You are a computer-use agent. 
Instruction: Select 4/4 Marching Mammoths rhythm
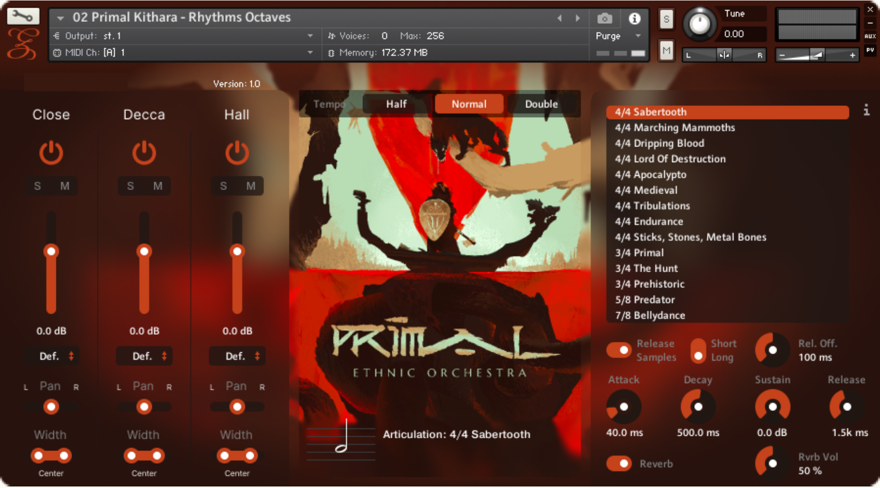click(675, 128)
